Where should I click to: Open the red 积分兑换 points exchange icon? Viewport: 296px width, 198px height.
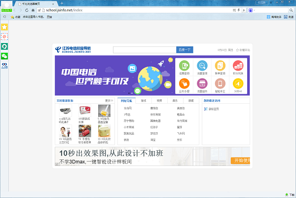pos(238,66)
